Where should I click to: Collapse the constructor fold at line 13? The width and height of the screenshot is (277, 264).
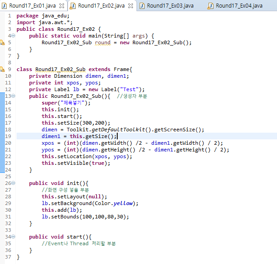tap(13, 96)
